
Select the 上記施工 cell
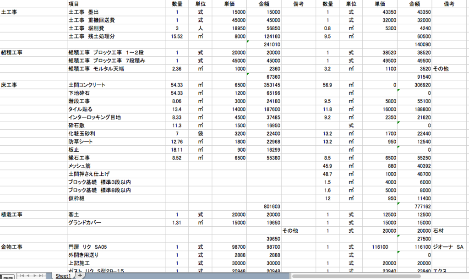click(x=116, y=263)
